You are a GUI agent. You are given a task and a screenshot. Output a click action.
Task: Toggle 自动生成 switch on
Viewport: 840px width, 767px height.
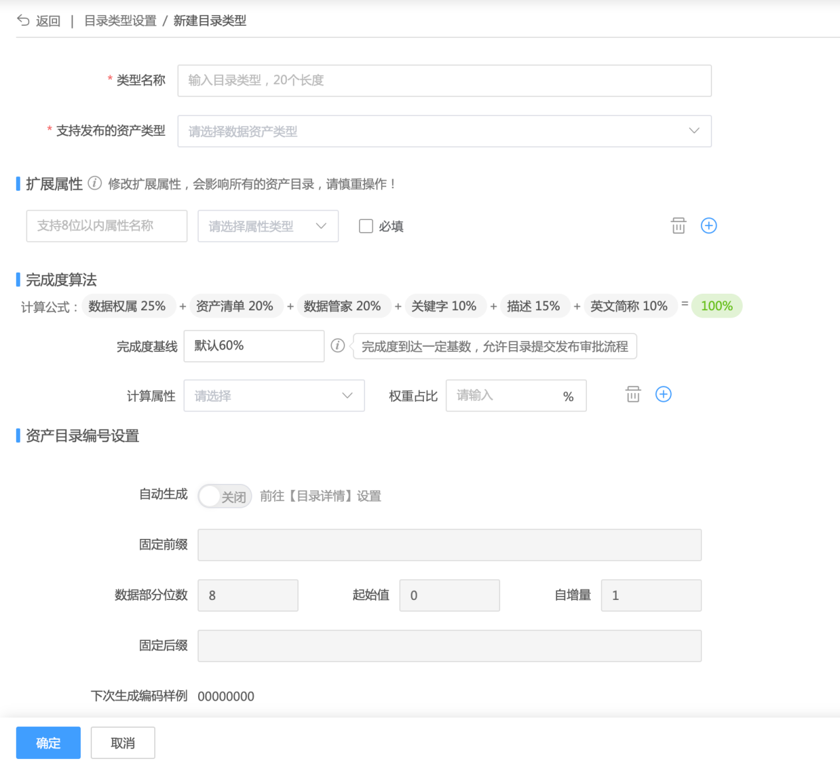tap(225, 496)
